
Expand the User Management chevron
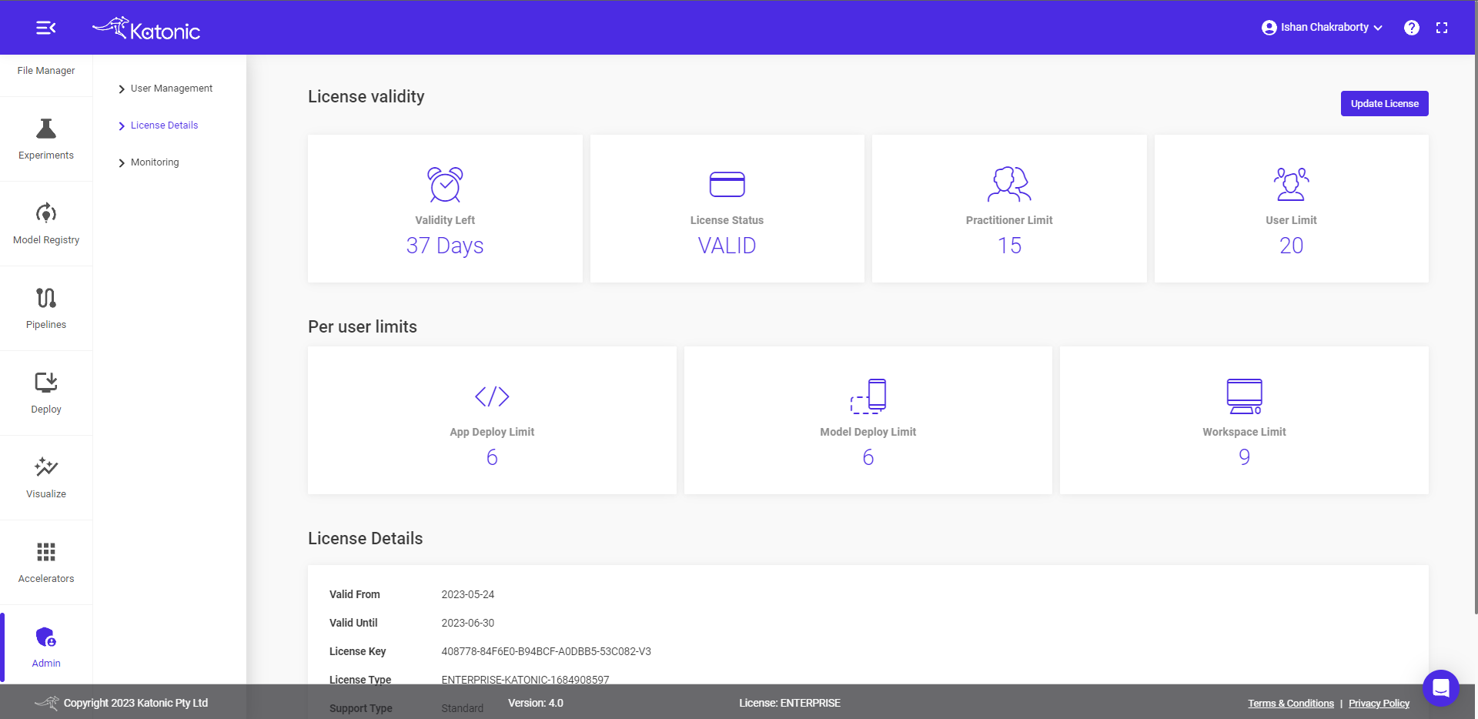122,89
